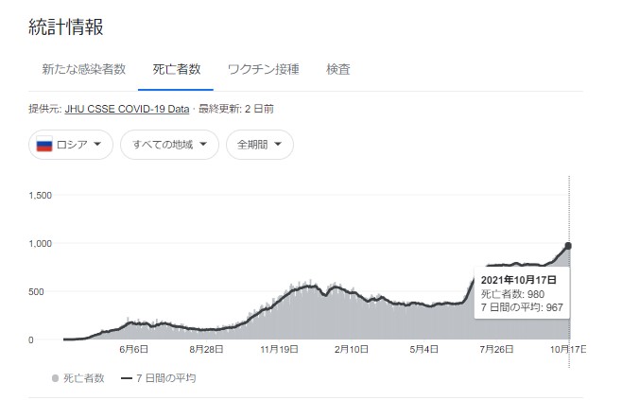This screenshot has height=400, width=622.
Task: Open the 全期間 time range dropdown
Action: tap(259, 146)
